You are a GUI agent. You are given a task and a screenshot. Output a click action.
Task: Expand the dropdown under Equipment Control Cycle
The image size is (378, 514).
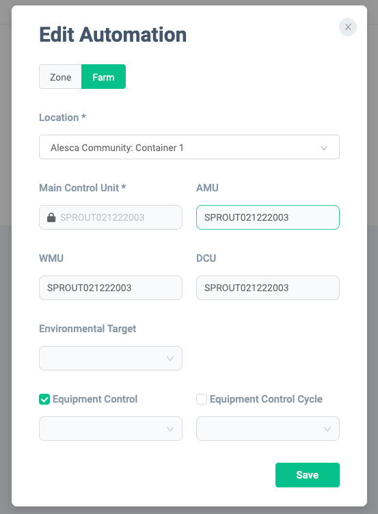pyautogui.click(x=268, y=429)
